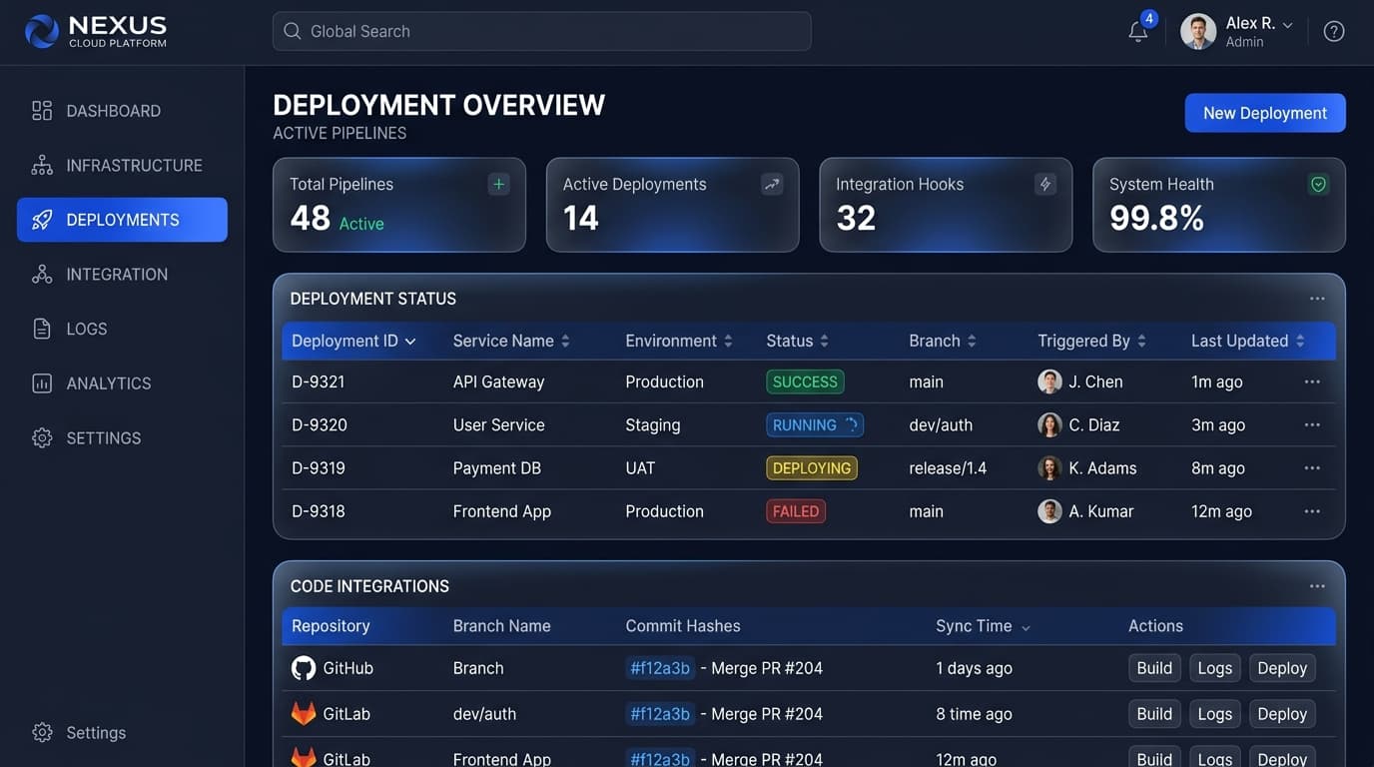Sort the table by Branch column

click(x=943, y=341)
